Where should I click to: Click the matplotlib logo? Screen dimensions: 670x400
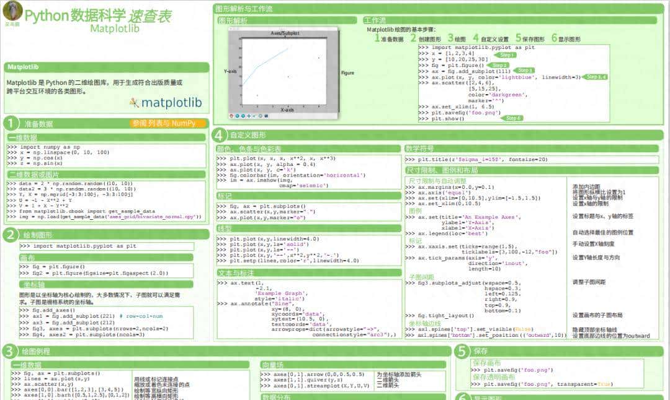tap(166, 102)
